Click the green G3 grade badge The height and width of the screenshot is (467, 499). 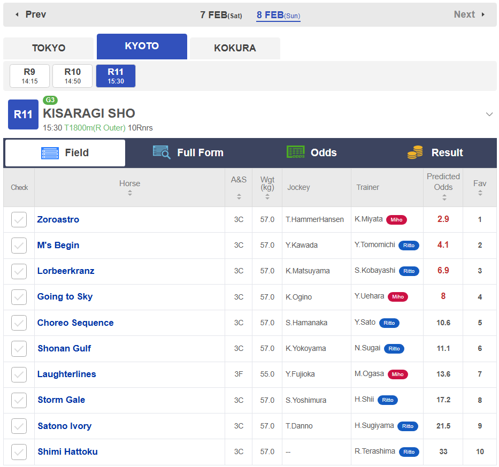pos(50,100)
